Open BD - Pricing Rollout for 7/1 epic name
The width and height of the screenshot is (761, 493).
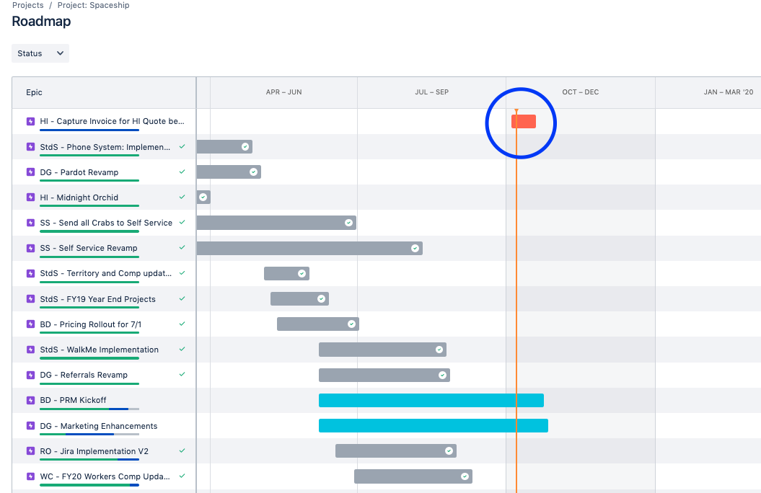[90, 324]
